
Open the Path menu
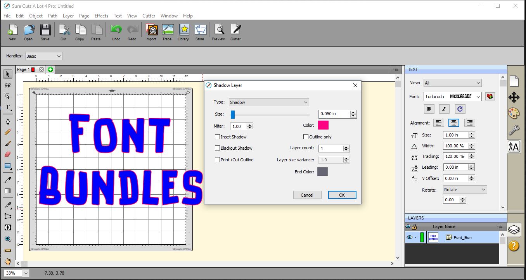point(53,16)
